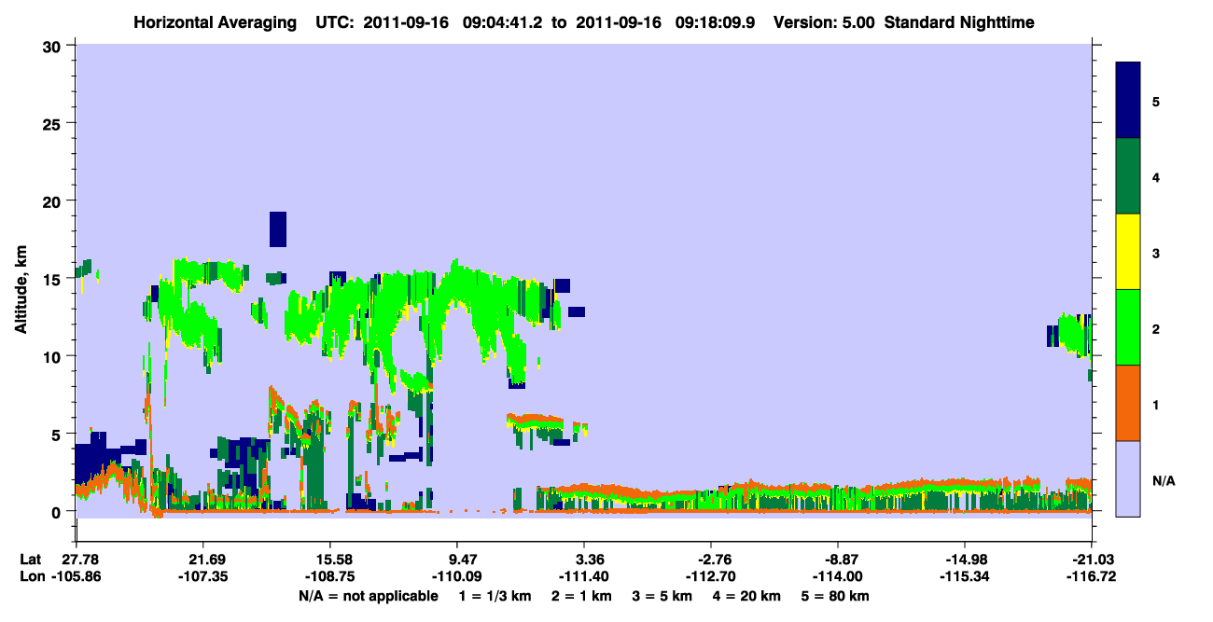Click the latitude value 21.69
1213x622 pixels.
202,560
